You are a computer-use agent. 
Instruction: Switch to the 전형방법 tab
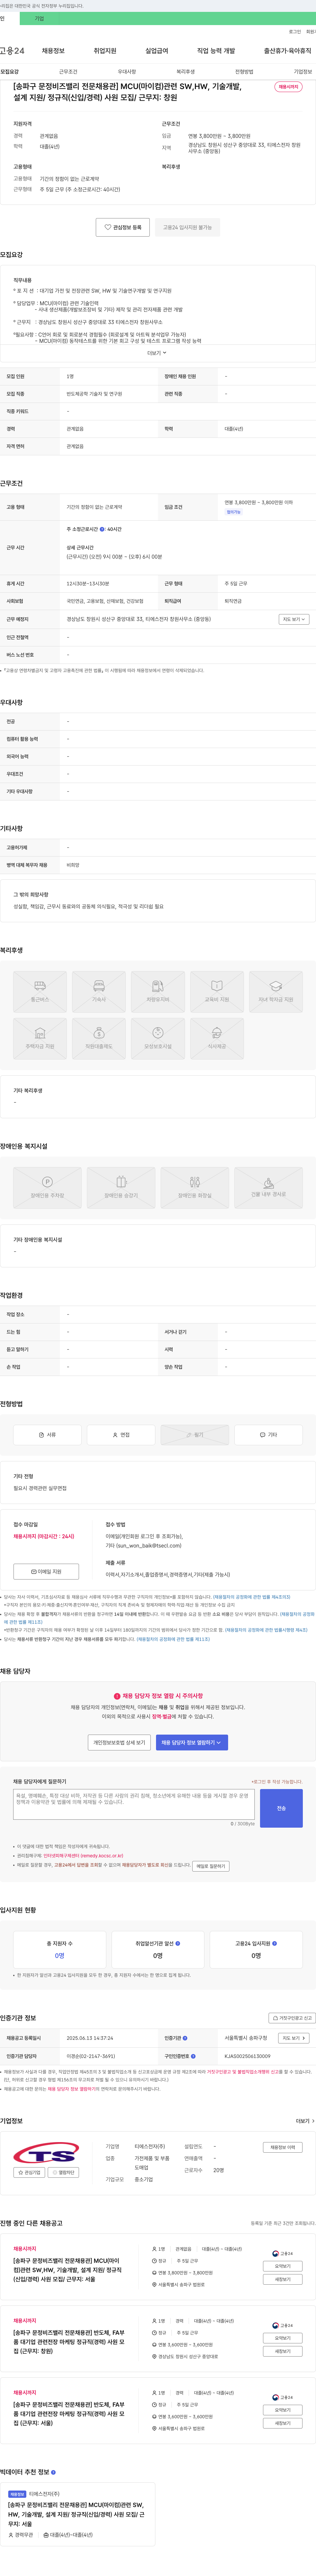pos(244,72)
